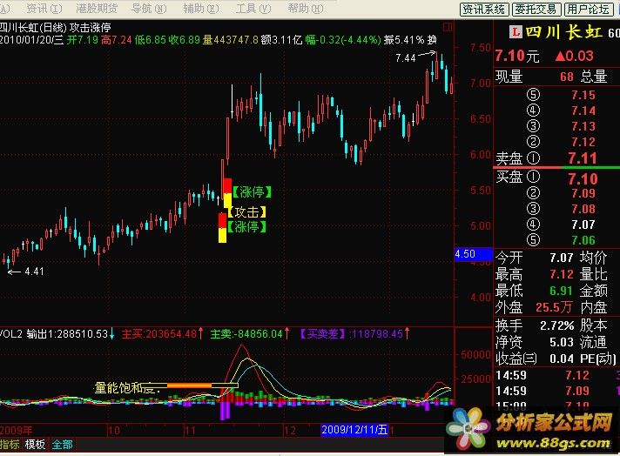Click the 【涨停】 upper signal label
The height and width of the screenshot is (456, 620).
(252, 192)
